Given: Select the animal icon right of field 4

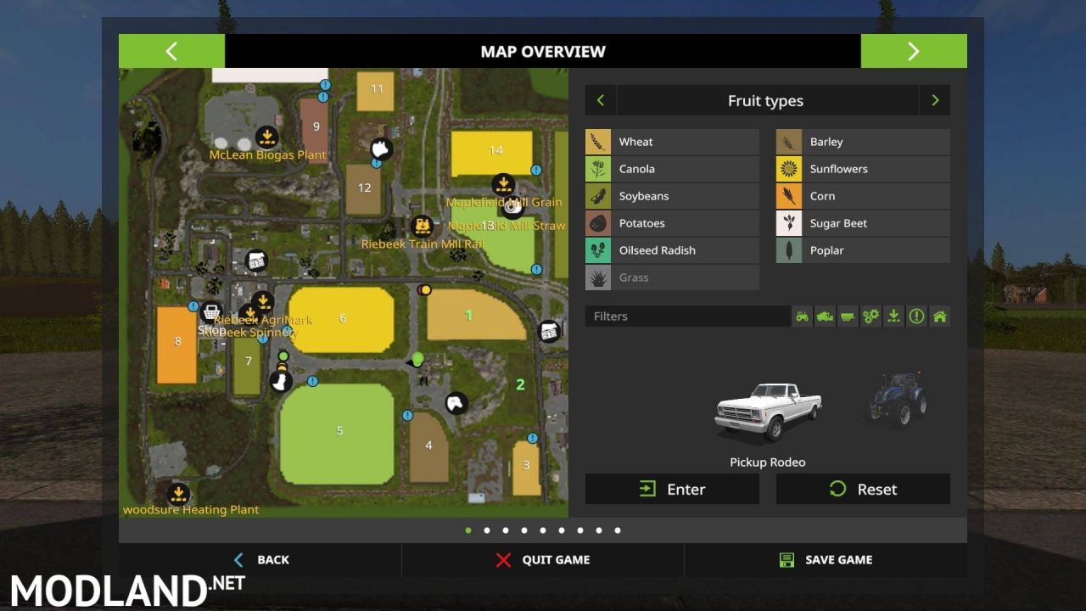Looking at the screenshot, I should (x=456, y=402).
